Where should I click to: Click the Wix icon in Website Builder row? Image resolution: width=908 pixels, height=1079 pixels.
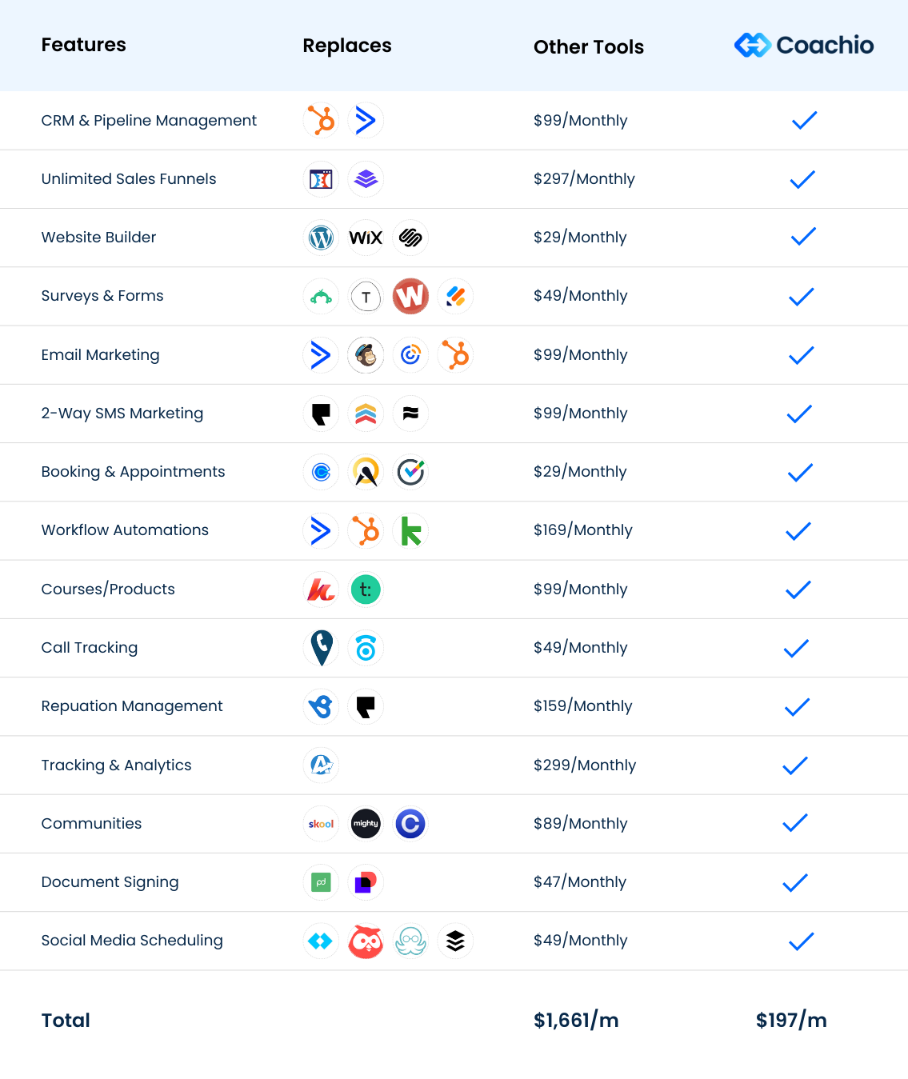pyautogui.click(x=366, y=238)
